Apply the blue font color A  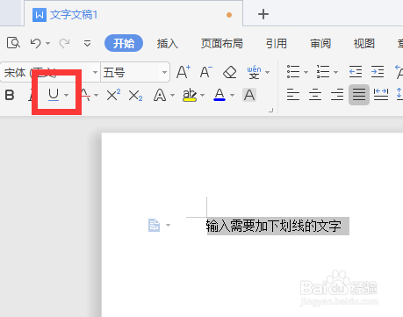click(x=219, y=95)
